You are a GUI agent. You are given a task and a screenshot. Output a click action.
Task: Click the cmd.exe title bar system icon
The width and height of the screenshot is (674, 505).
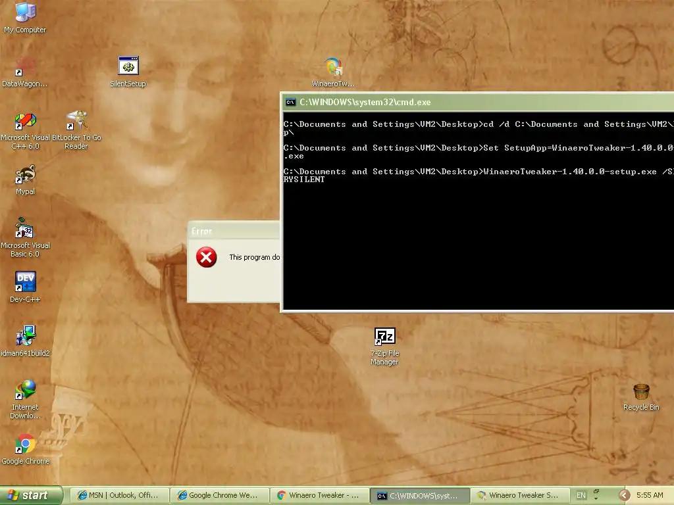coord(291,102)
